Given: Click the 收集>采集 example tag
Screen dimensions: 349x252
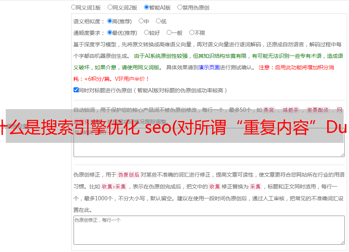Looking at the screenshot, I should point(114,187).
